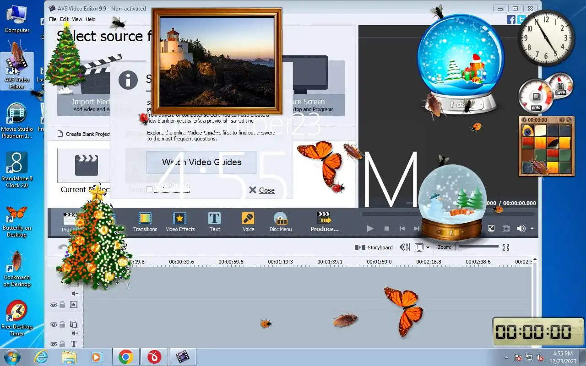
Task: Take a snapshot with the camera icon
Action: (506, 228)
